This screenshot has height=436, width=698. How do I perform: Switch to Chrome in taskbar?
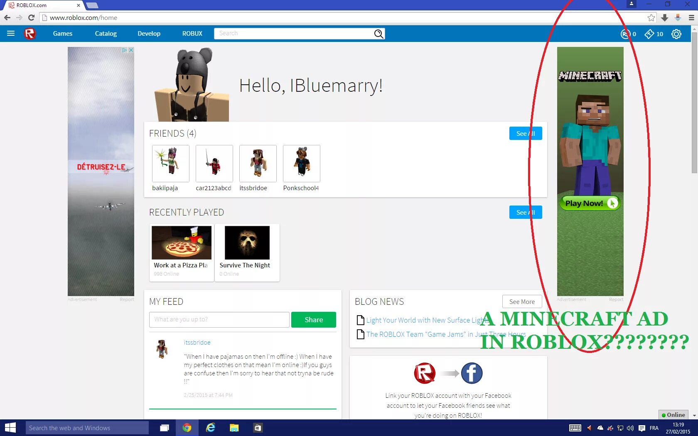187,428
